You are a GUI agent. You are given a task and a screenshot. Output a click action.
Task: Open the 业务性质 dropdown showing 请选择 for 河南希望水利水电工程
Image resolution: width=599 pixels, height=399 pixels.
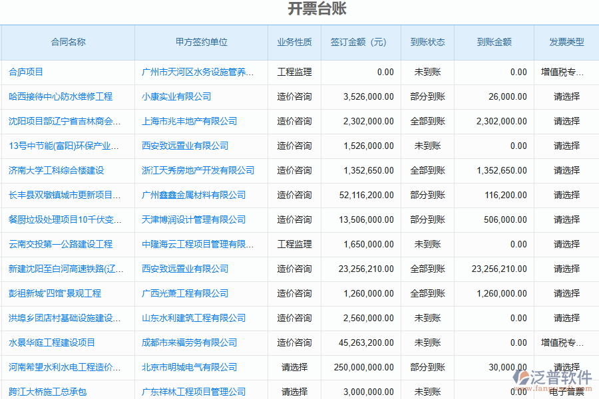coord(294,367)
